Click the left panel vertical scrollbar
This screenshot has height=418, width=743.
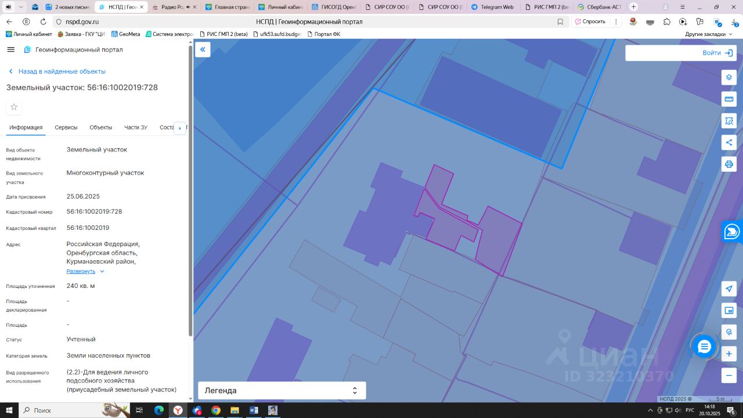(x=190, y=190)
